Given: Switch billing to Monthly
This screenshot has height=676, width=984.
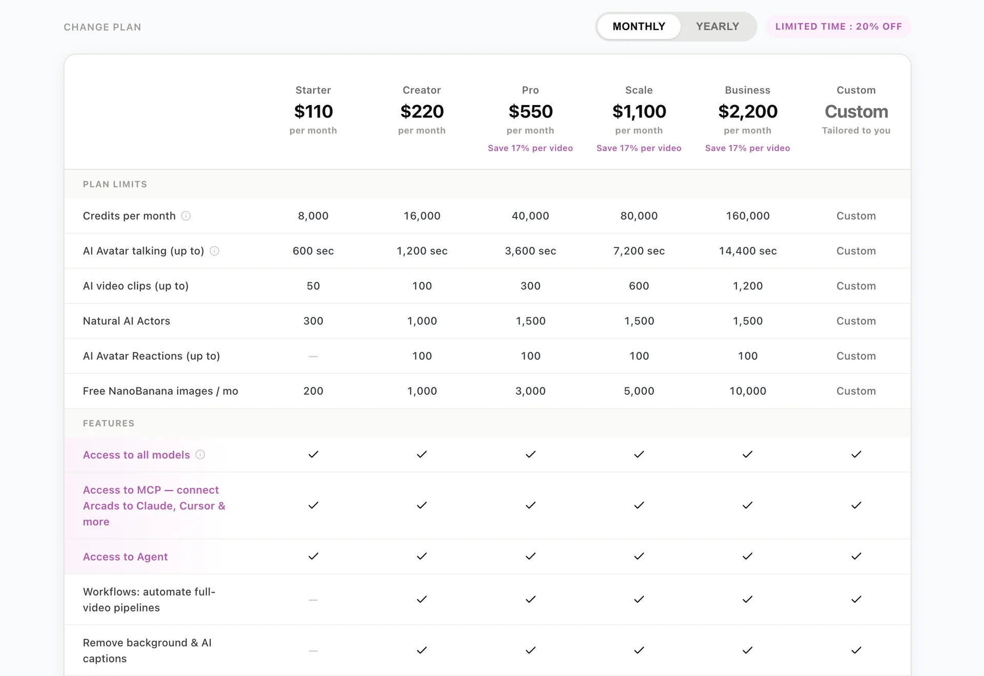Looking at the screenshot, I should [x=639, y=27].
